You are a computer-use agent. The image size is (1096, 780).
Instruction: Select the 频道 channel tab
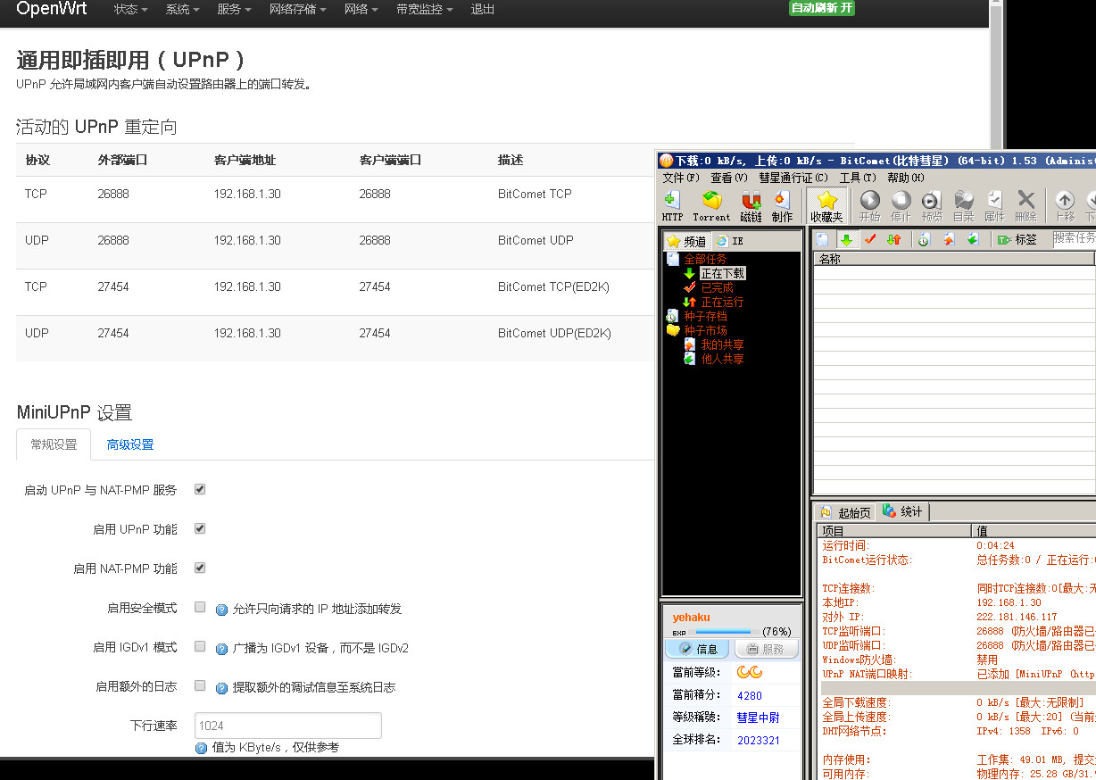(x=686, y=241)
